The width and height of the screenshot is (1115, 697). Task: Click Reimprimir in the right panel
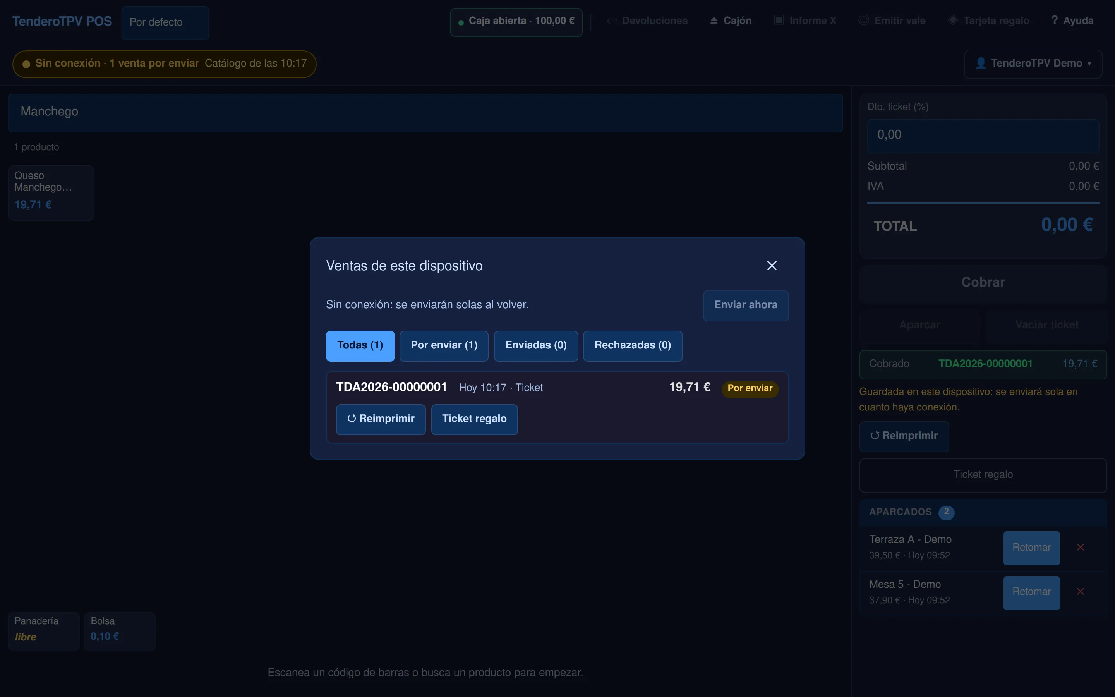point(904,436)
